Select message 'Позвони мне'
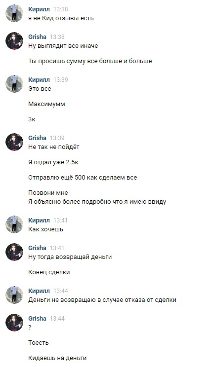The image size is (212, 367). [48, 193]
